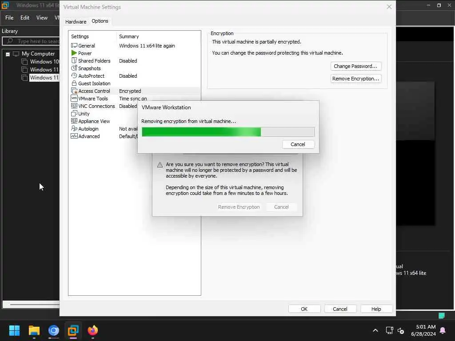Viewport: 455px width, 341px height.
Task: Click the Help button
Action: point(376,309)
